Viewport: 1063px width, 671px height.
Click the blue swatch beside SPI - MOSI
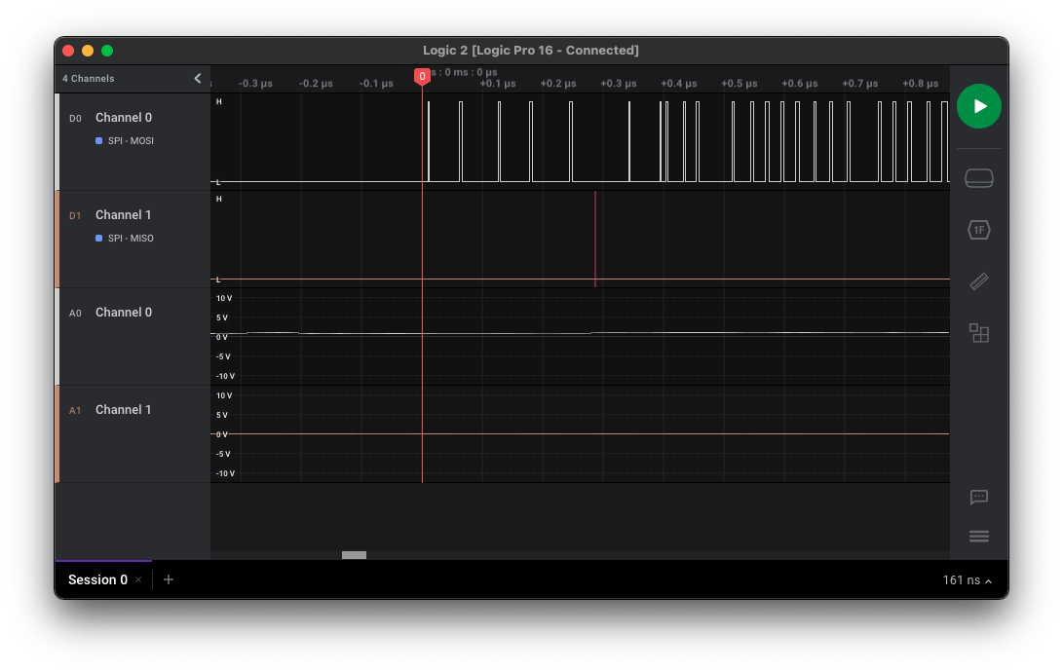tap(99, 141)
